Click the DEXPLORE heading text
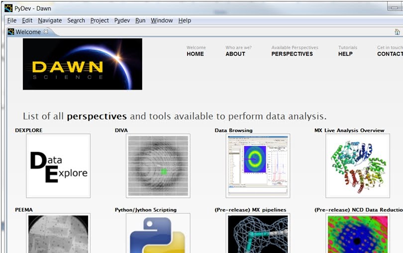This screenshot has width=403, height=253. point(29,130)
